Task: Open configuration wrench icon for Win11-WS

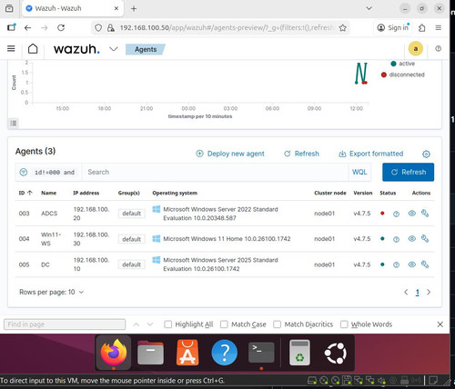Action: [425, 239]
